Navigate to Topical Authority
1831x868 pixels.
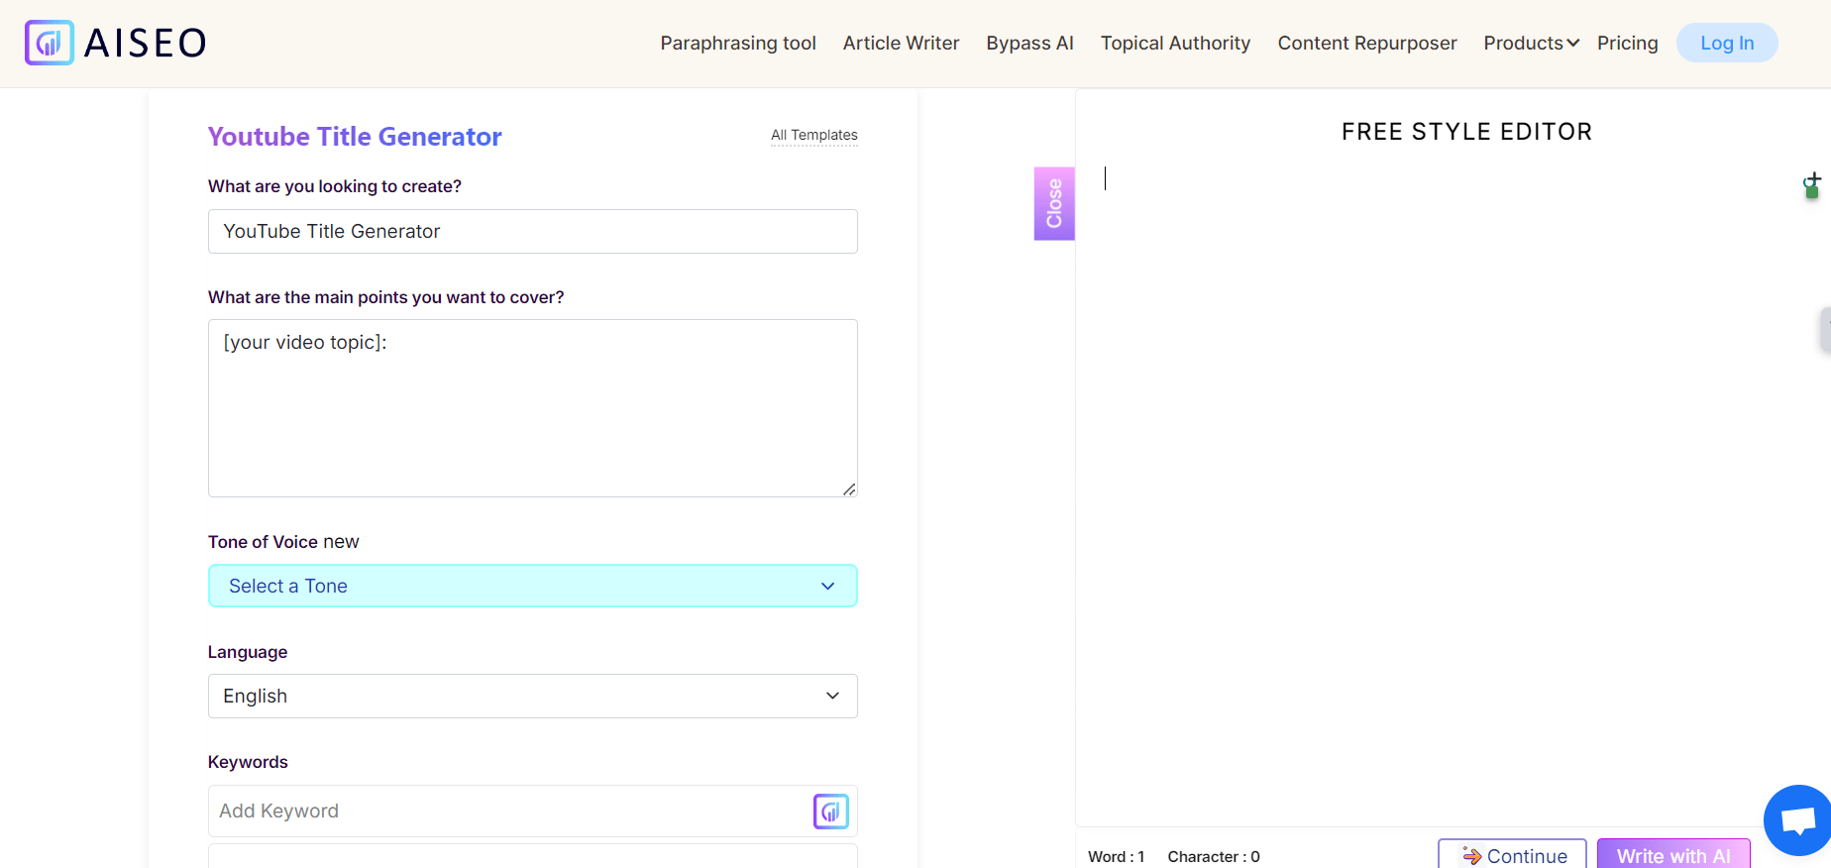click(x=1175, y=43)
